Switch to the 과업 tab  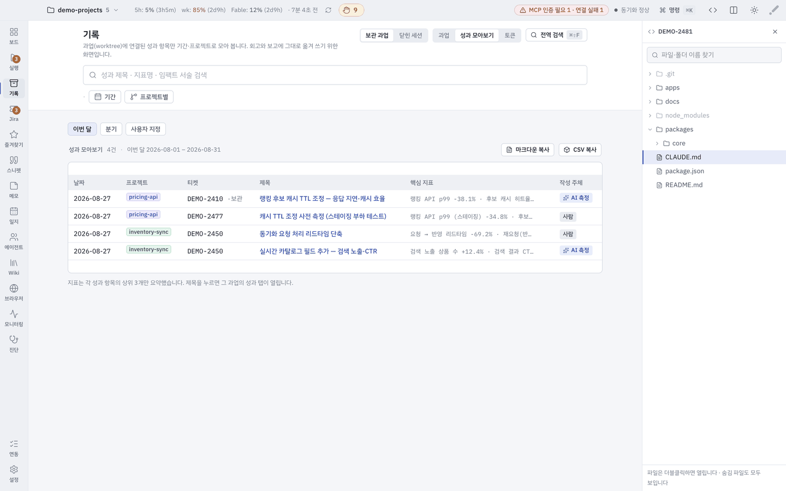coord(444,35)
